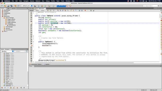Select the images.cubierta package
162x91 pixels.
coord(11,19)
